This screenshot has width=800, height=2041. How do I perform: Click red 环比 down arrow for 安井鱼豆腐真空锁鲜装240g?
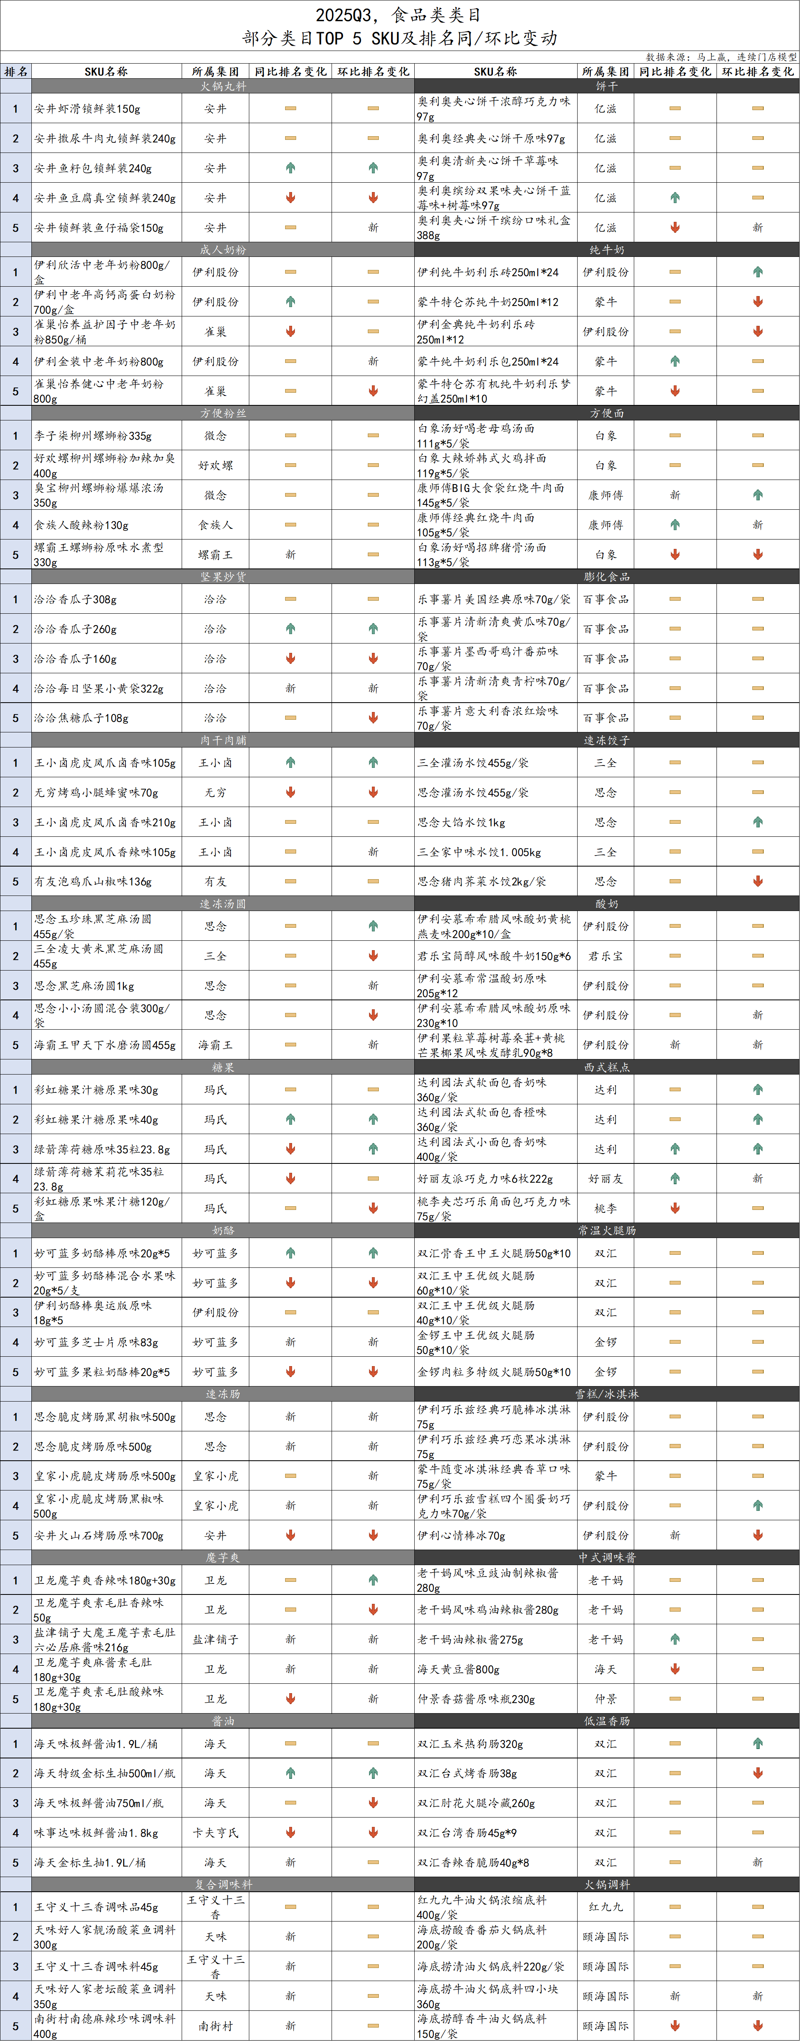click(373, 197)
